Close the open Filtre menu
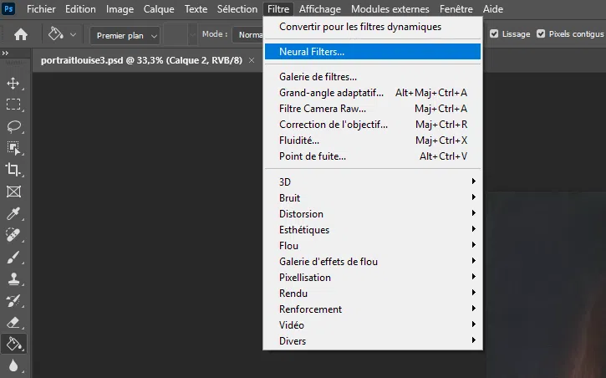 (x=278, y=9)
